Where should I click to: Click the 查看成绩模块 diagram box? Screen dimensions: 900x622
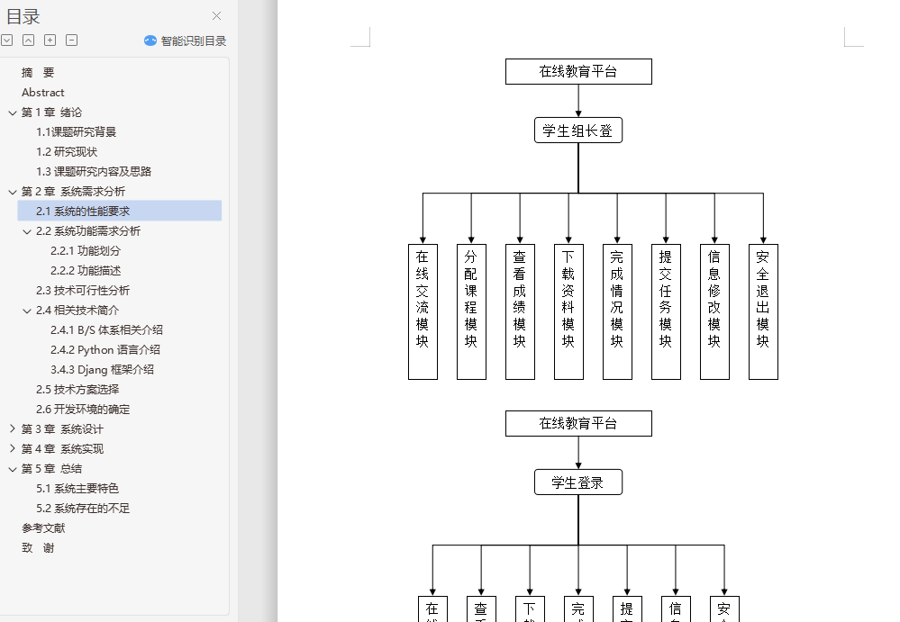(x=520, y=311)
